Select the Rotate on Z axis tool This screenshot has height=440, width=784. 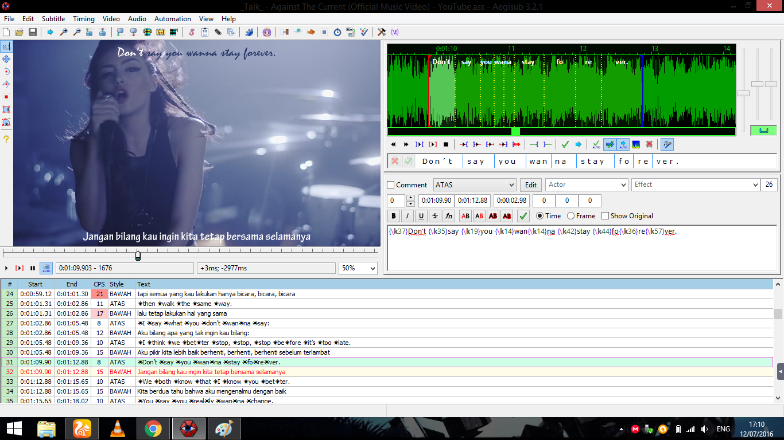pos(6,72)
